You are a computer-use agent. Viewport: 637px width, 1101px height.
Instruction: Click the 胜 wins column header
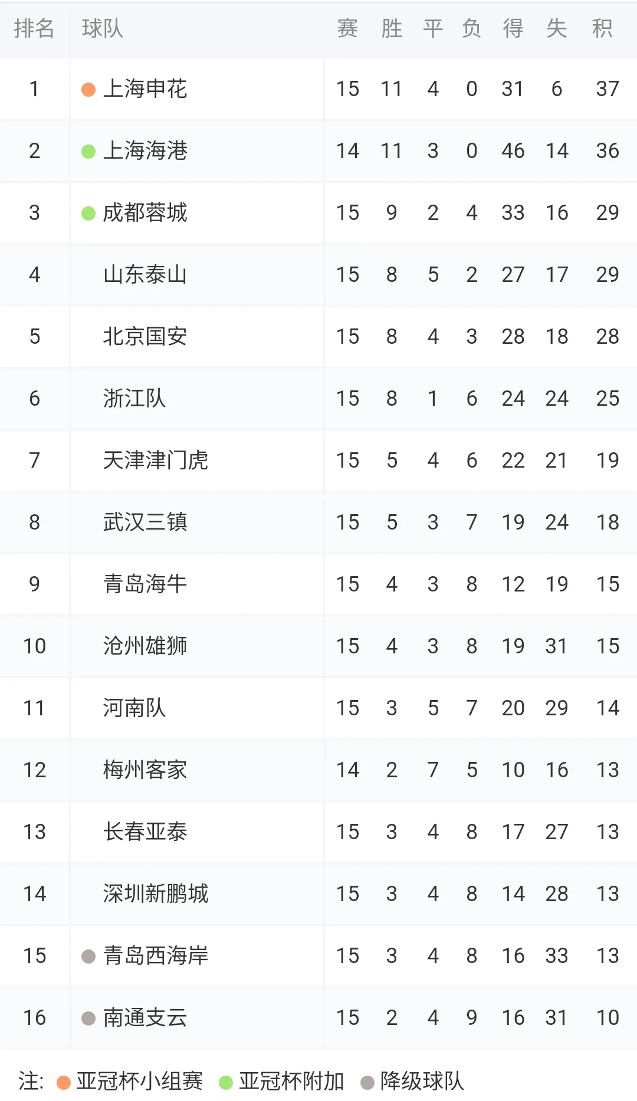[392, 28]
